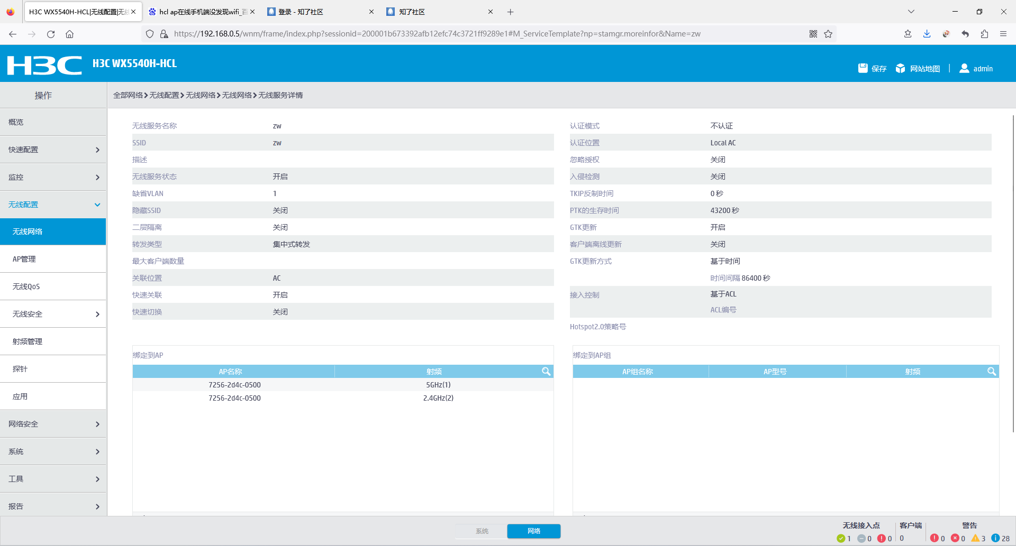Screen dimensions: 1016x546
Task: Click the 保存 save label in header
Action: 879,69
